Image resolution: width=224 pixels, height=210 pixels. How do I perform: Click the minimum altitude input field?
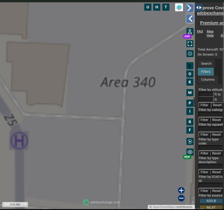click(206, 94)
